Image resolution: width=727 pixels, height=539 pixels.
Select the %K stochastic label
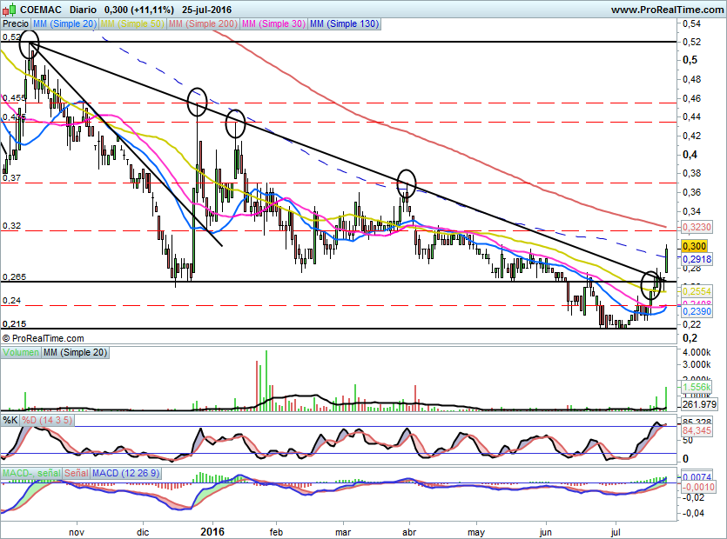coord(10,421)
